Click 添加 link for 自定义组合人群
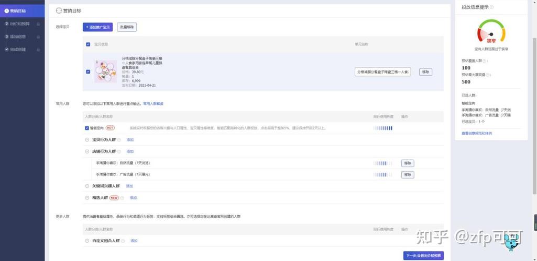537x261 pixels. pyautogui.click(x=134, y=241)
